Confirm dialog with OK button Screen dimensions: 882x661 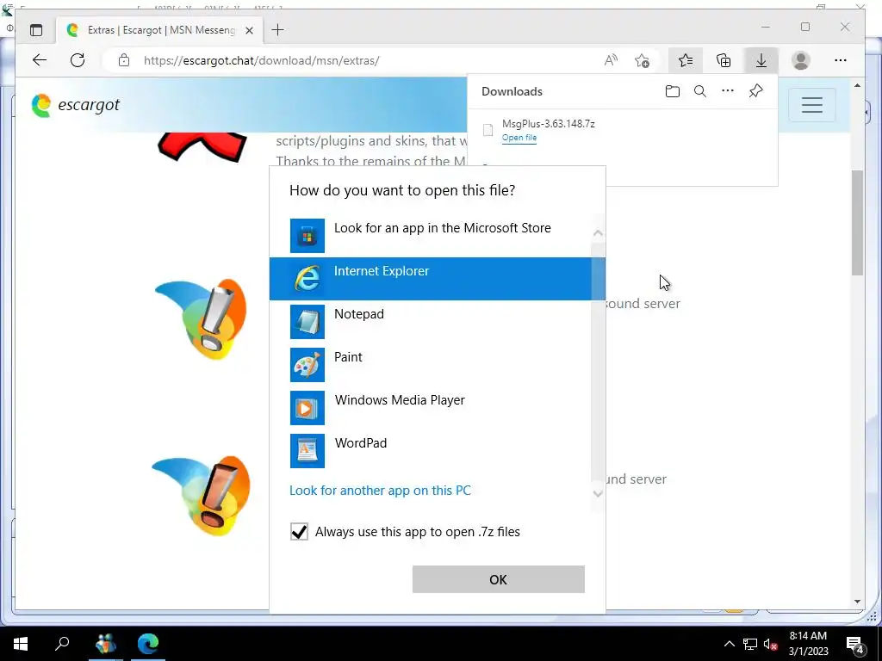(499, 579)
